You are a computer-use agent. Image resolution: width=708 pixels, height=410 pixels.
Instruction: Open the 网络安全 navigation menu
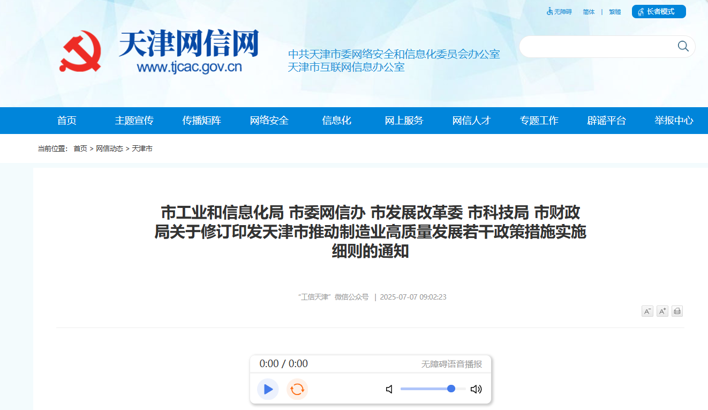click(x=268, y=120)
